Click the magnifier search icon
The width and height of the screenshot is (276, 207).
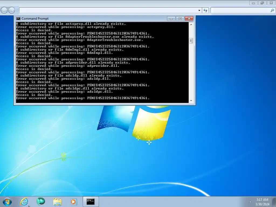click(272, 11)
